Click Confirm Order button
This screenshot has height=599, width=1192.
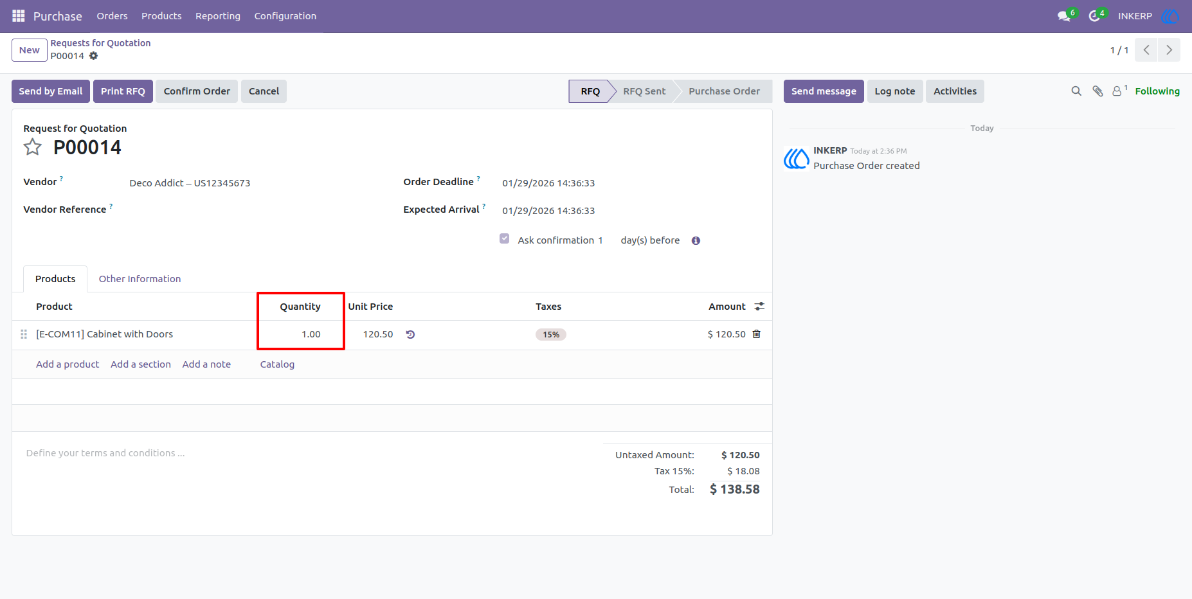click(x=197, y=91)
